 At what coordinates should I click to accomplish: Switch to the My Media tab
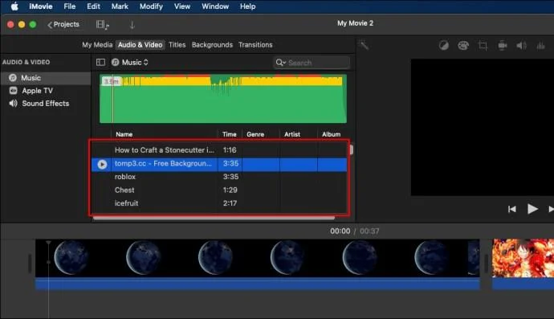(x=97, y=45)
